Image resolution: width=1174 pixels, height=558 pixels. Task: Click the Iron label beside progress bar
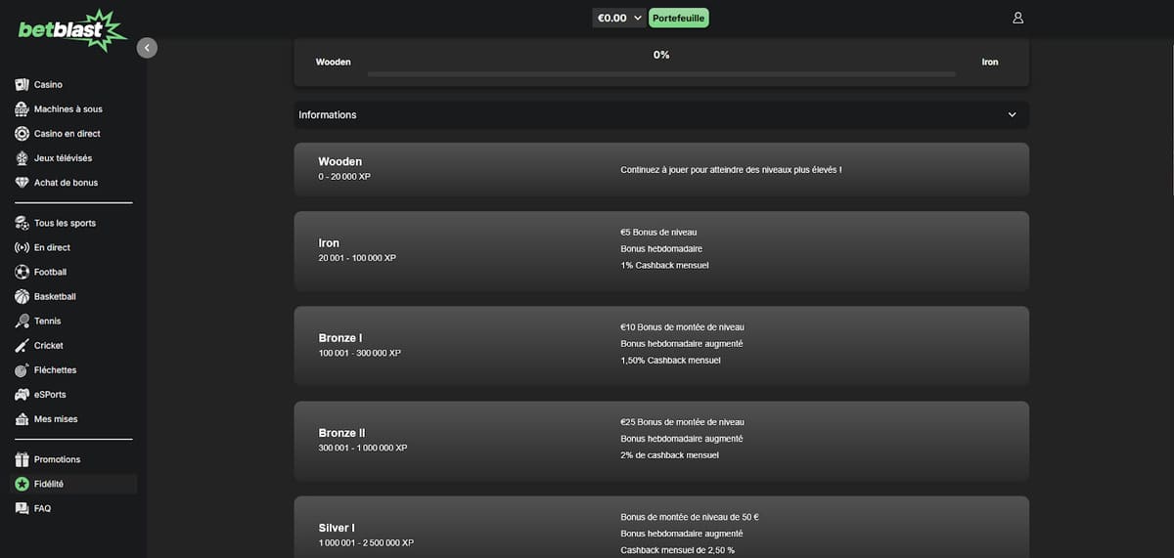coord(990,62)
